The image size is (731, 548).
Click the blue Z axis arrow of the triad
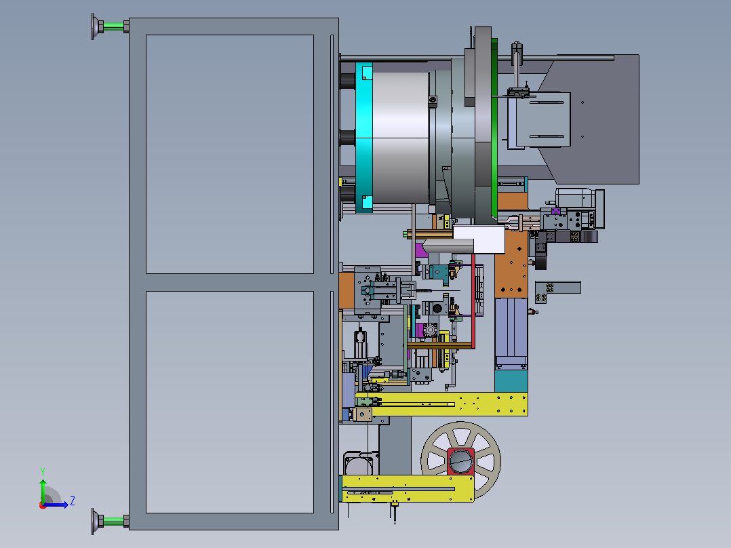pyautogui.click(x=56, y=505)
